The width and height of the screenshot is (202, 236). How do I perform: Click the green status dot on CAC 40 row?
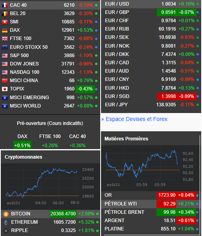point(96,5)
